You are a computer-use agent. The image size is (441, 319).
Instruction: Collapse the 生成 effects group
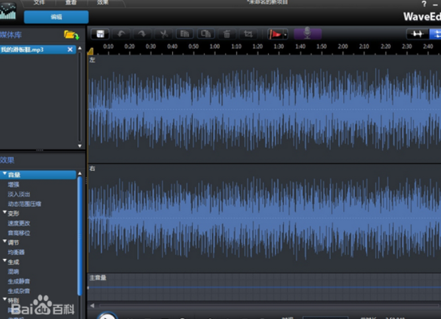click(5, 261)
